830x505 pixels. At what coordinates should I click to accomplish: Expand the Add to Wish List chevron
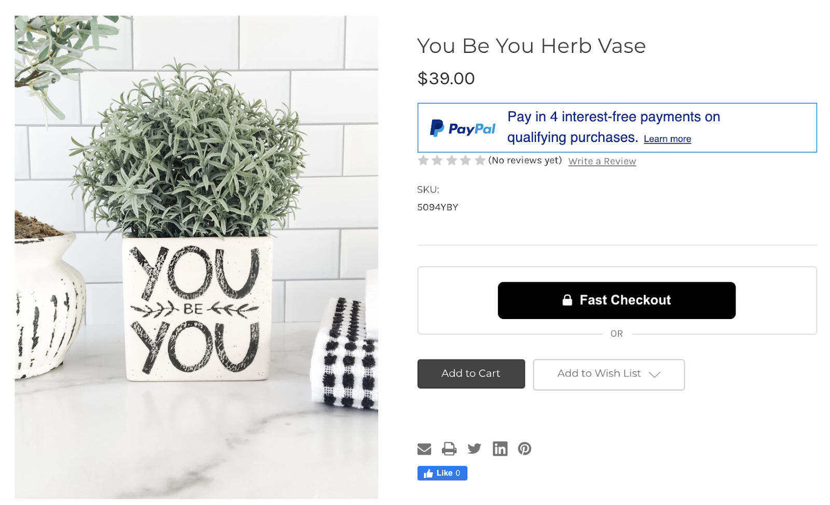point(654,374)
